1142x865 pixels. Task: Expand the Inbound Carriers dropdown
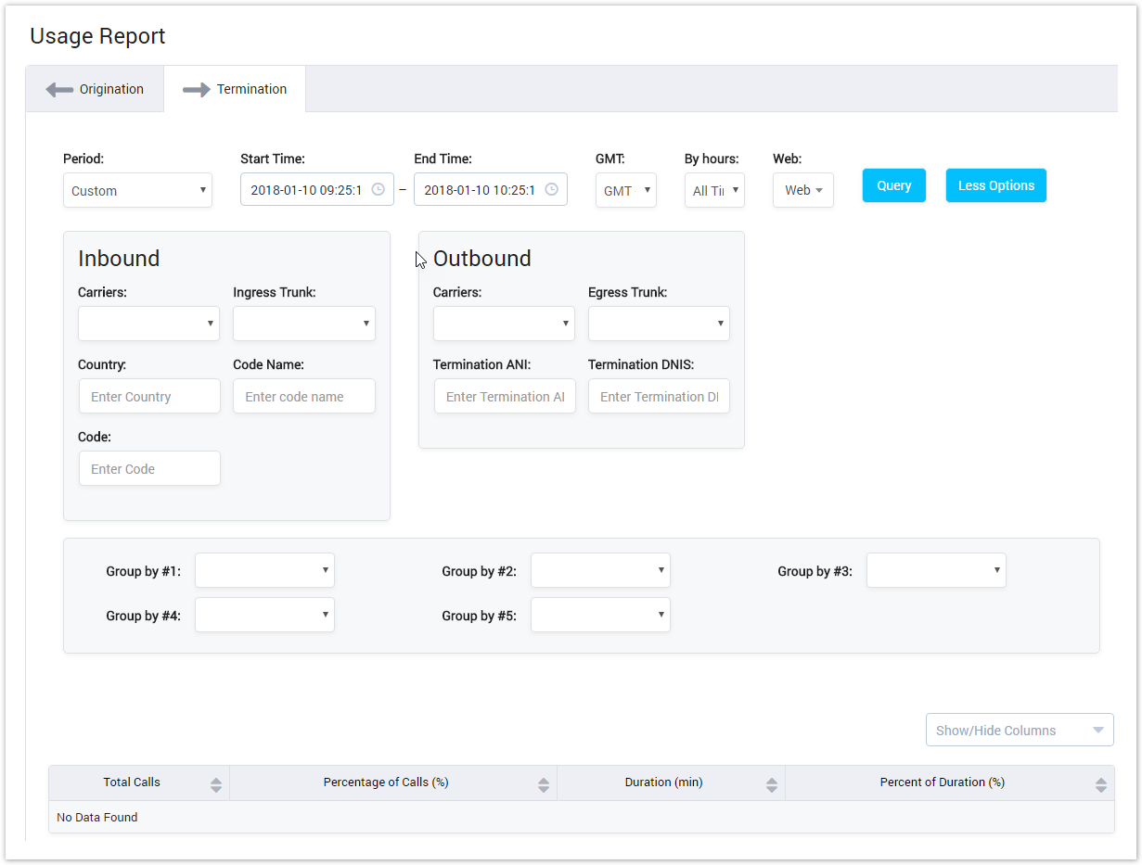(x=148, y=324)
